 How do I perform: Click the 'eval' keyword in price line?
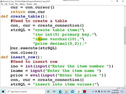tap(35, 75)
